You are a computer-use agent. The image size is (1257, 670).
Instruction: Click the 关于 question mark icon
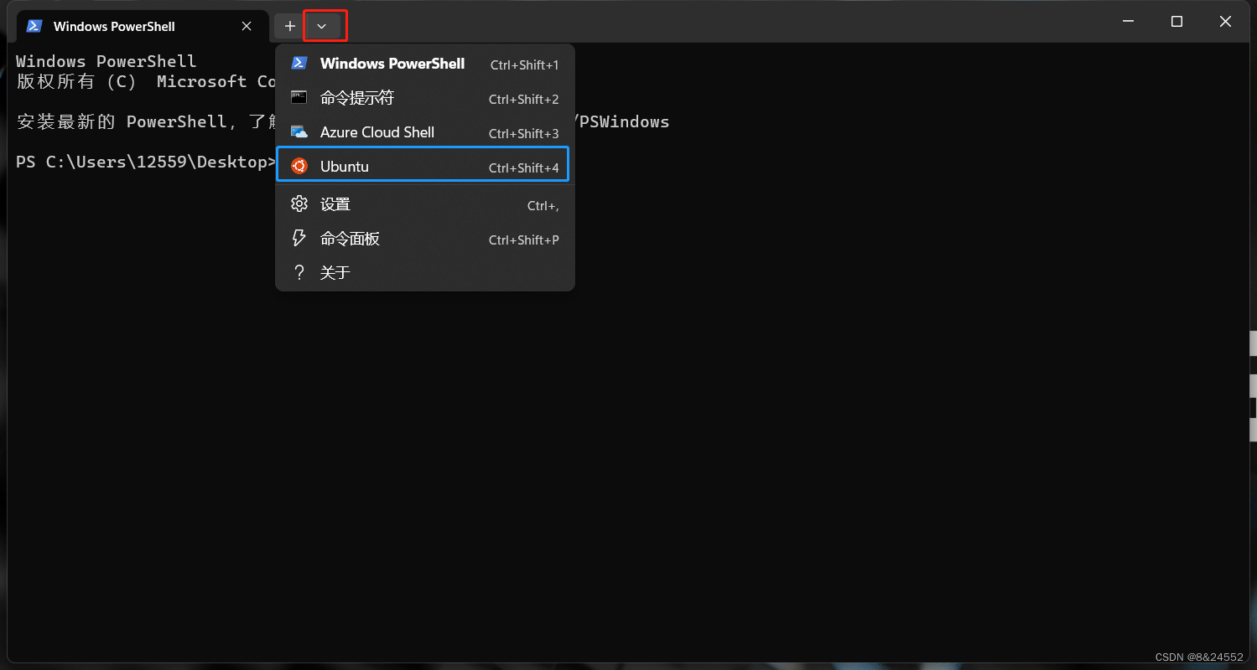[299, 271]
